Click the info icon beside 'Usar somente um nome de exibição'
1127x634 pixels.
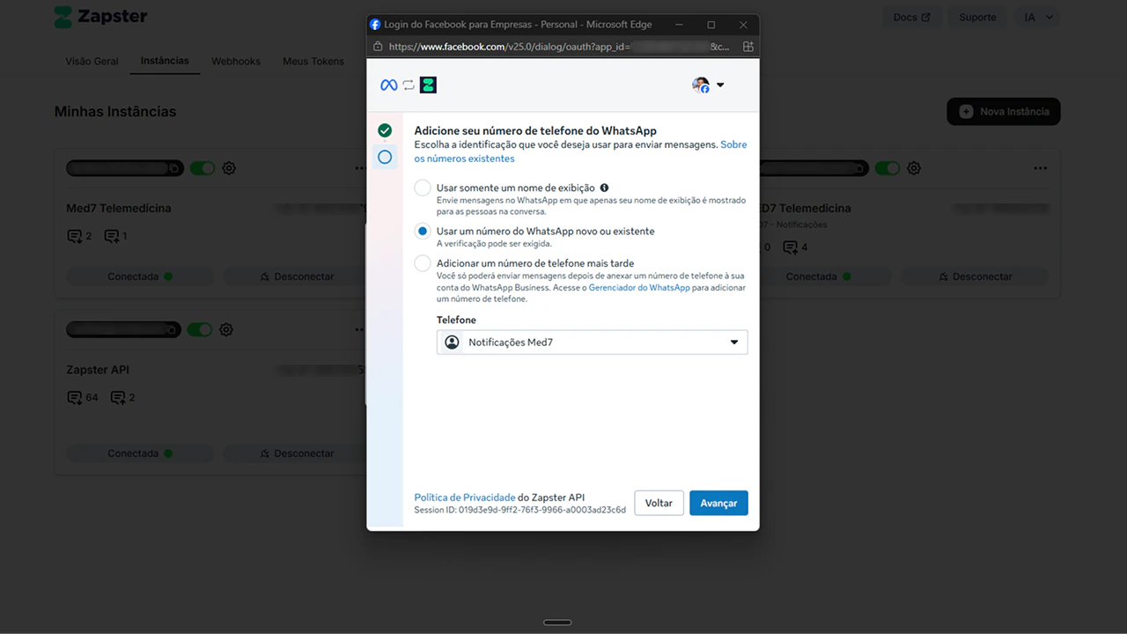click(604, 188)
